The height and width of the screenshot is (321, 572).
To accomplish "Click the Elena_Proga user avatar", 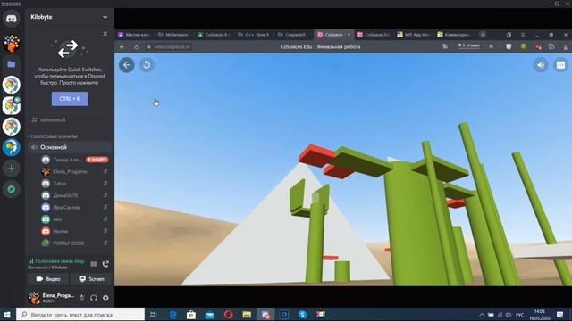I will click(x=34, y=298).
